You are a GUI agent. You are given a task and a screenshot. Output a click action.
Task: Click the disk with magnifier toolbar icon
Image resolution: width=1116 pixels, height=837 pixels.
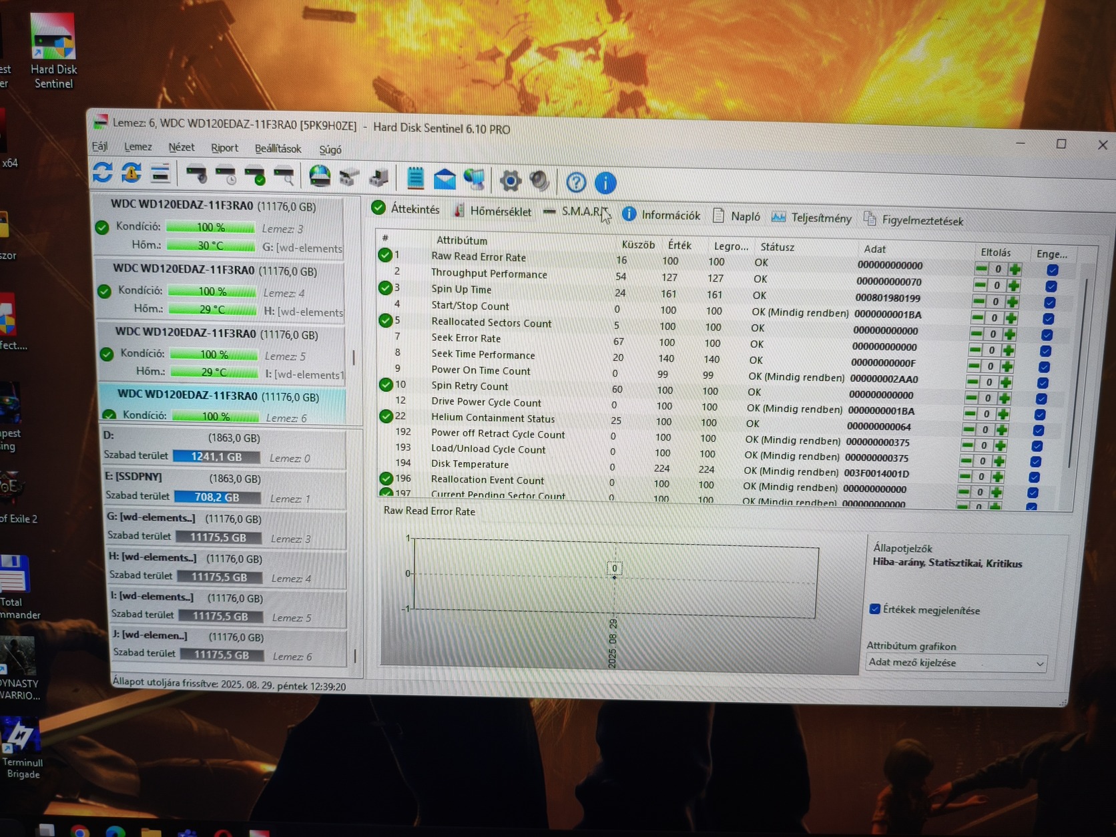click(284, 176)
